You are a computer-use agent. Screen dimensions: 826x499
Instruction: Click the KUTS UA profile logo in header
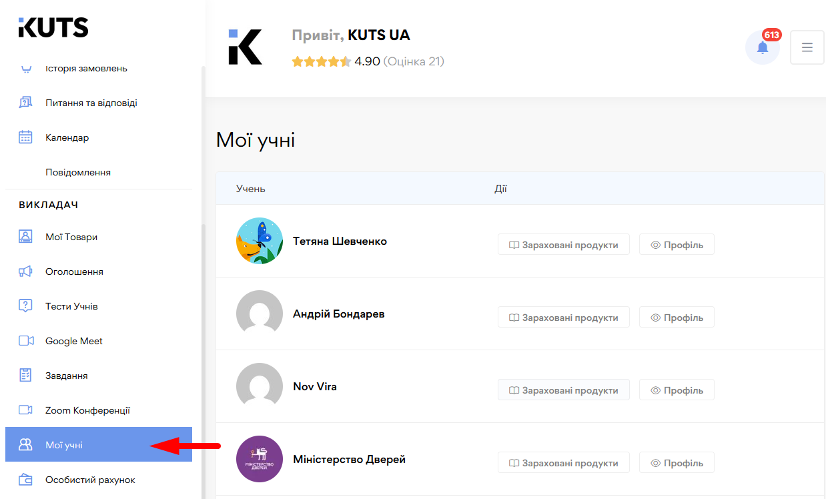pyautogui.click(x=245, y=47)
